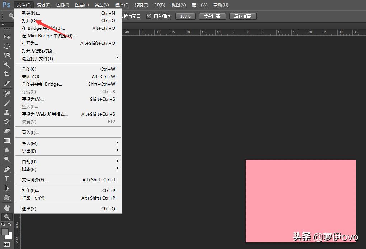Select the Clone Stamp tool
This screenshot has height=249, width=366.
pos(7,112)
